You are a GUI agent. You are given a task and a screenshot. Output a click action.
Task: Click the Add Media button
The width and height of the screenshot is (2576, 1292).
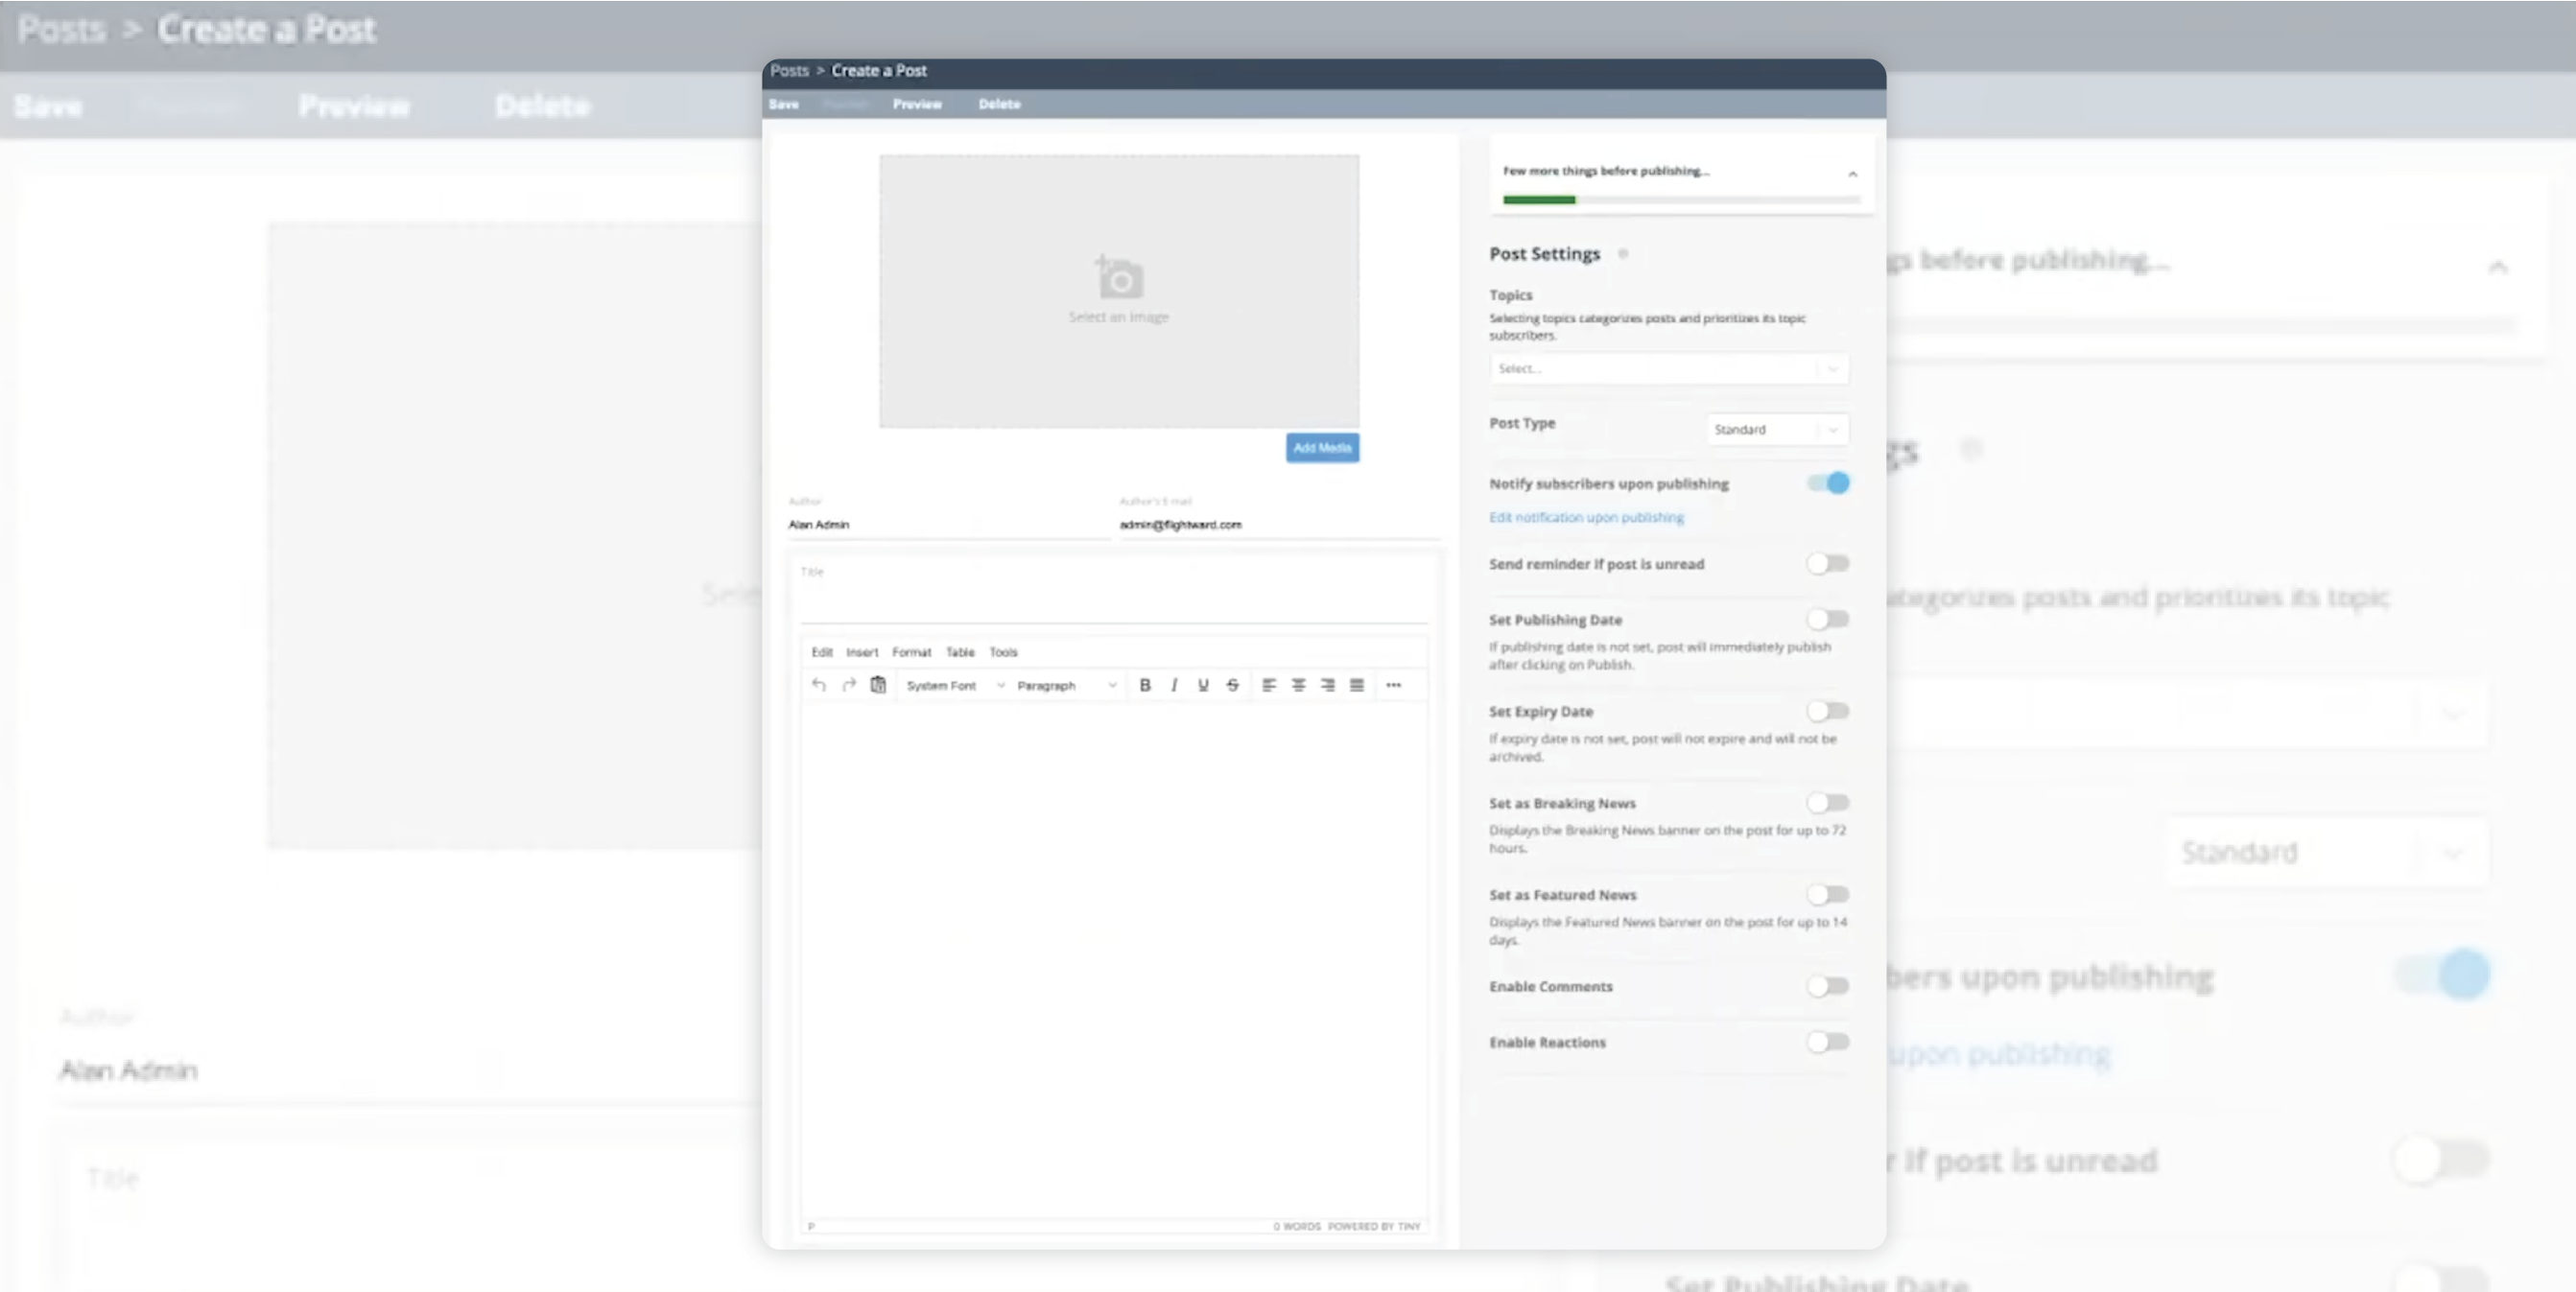point(1322,448)
